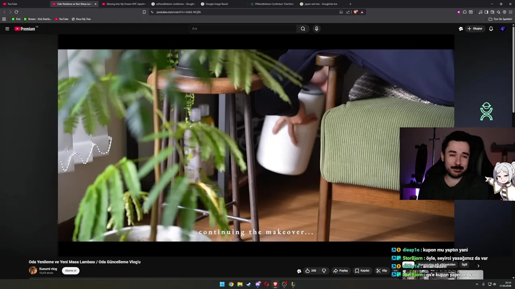Share the video using Paylaş
The height and width of the screenshot is (289, 515).
340,271
